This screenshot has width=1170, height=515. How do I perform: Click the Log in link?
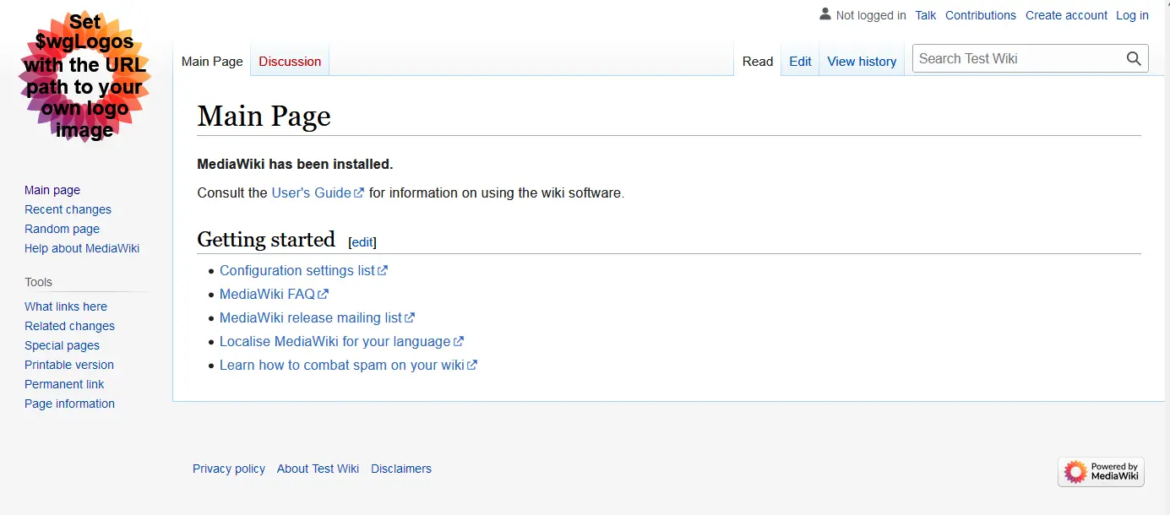click(1132, 15)
